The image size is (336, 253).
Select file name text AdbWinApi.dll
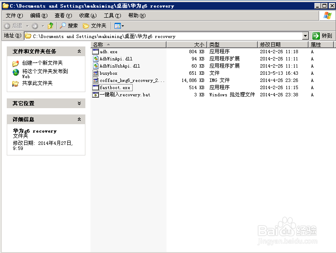coord(116,59)
